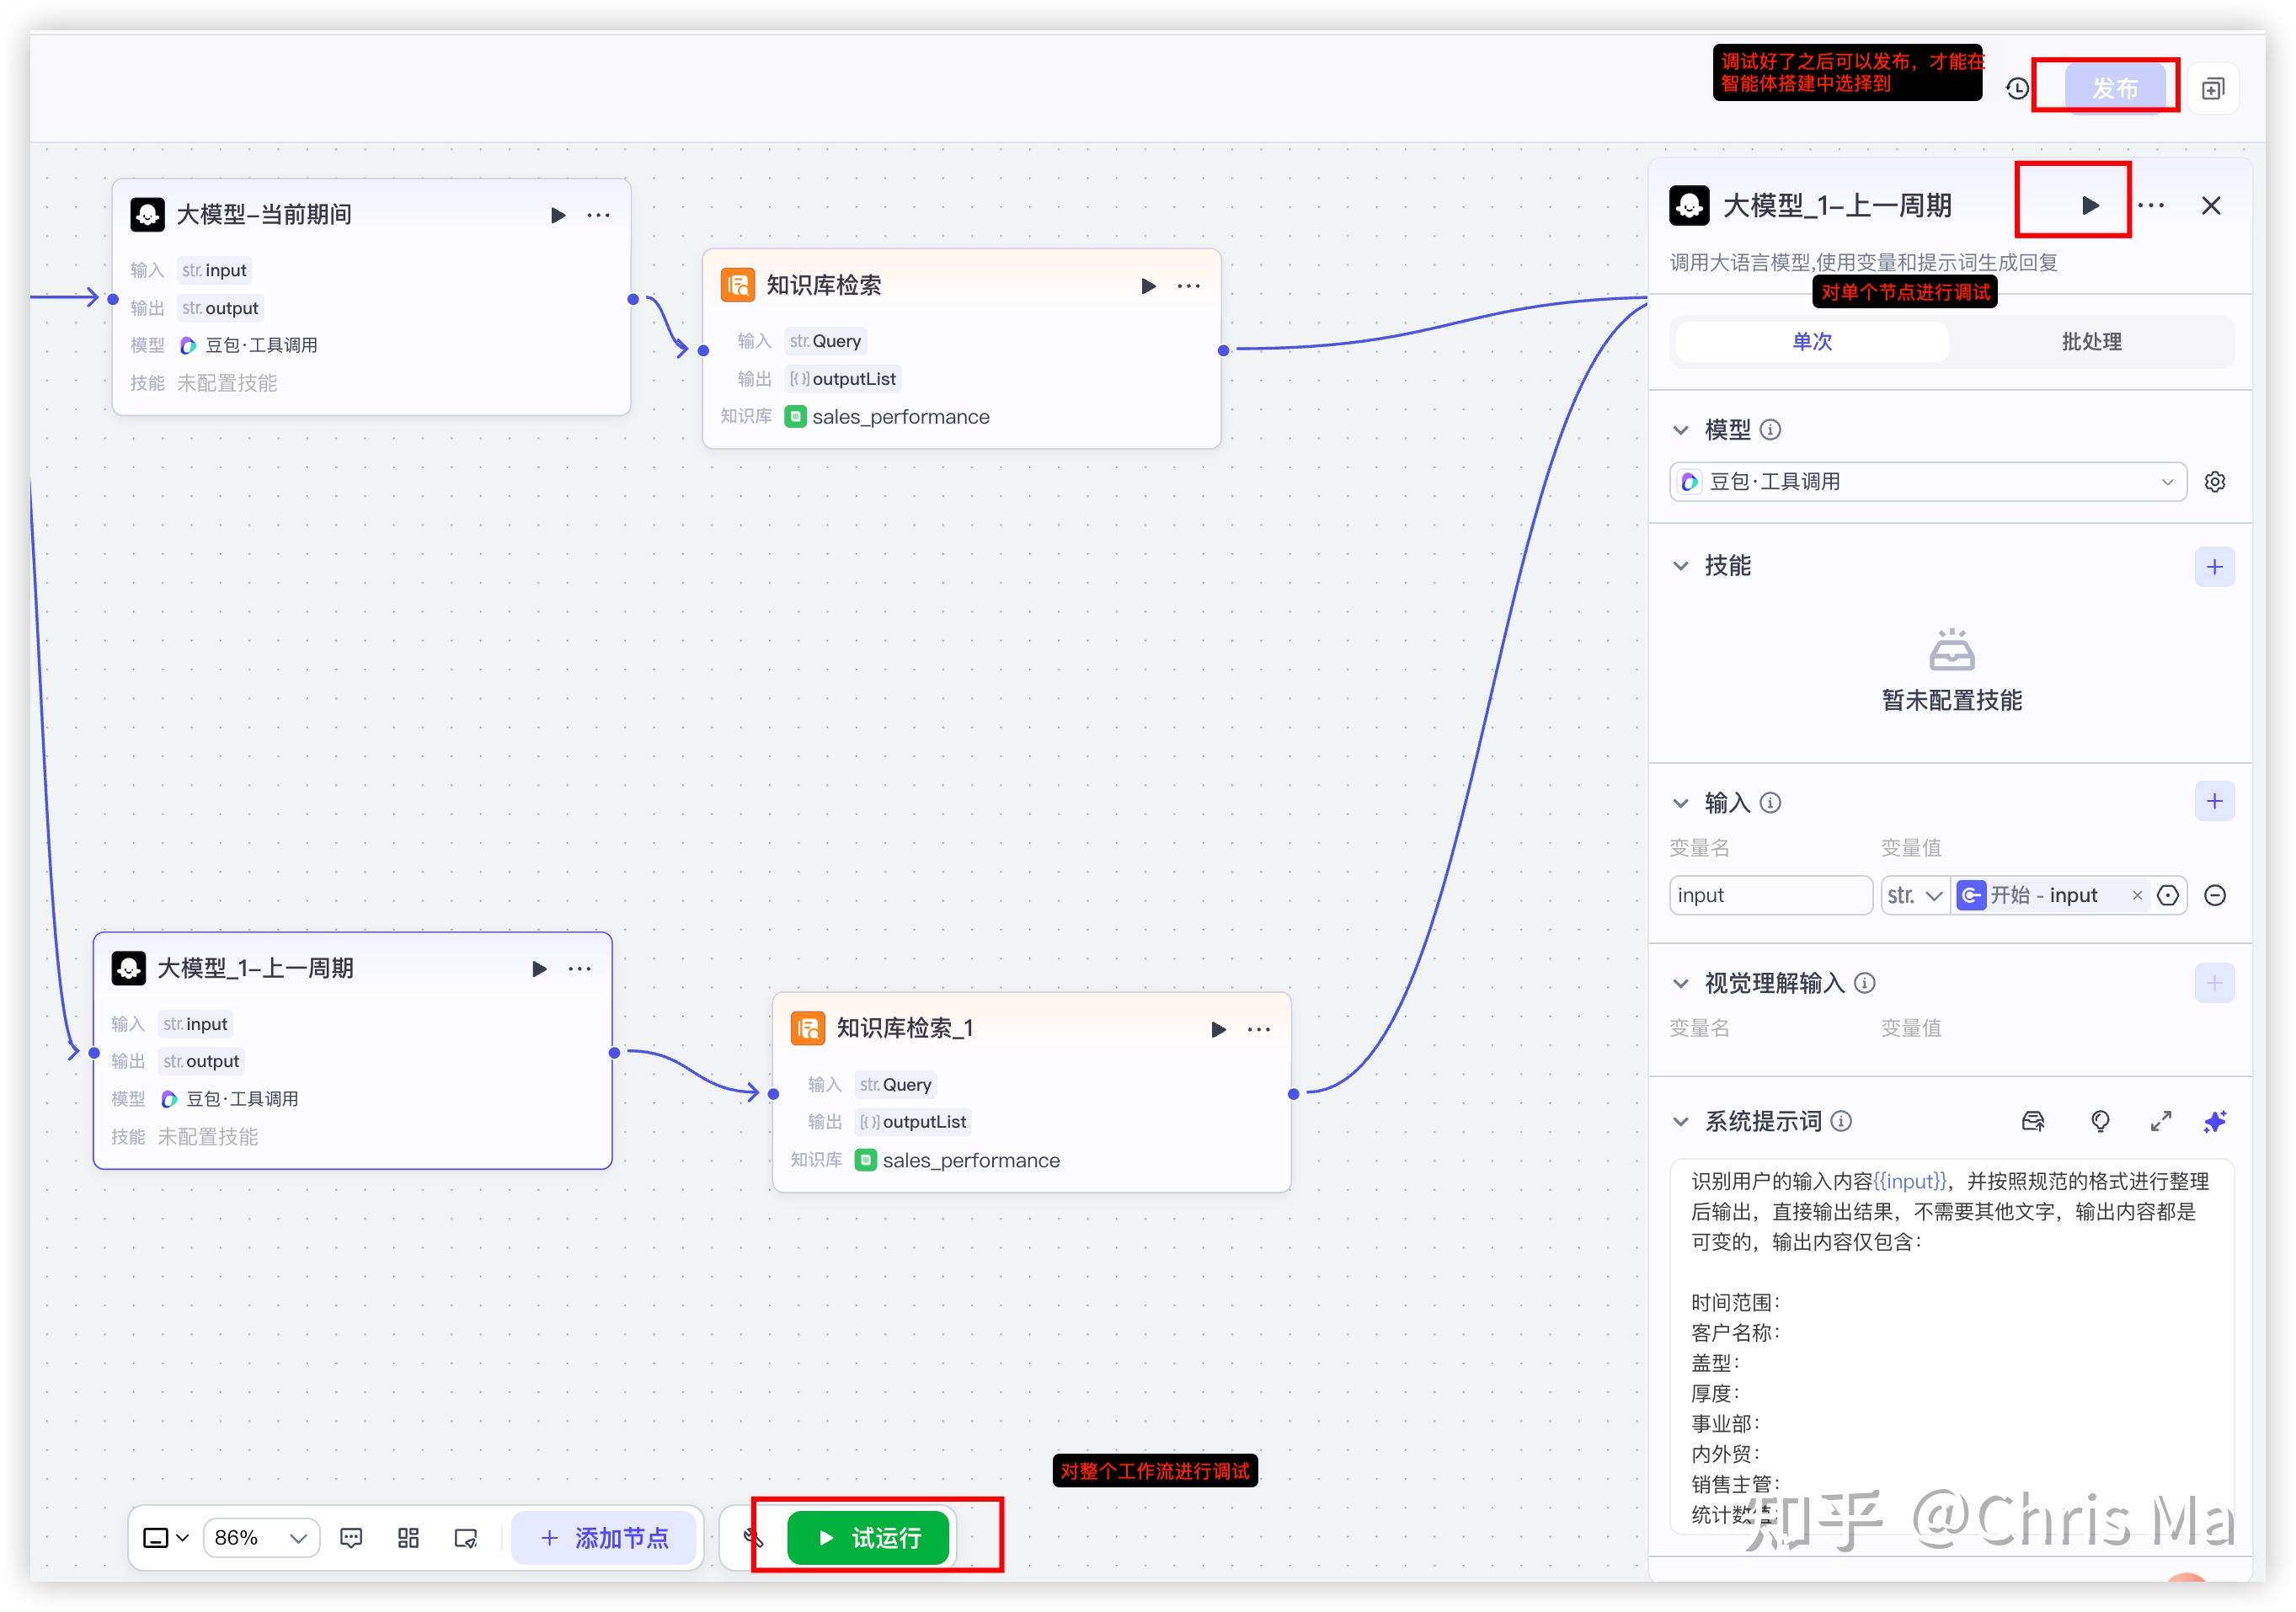This screenshot has height=1612, width=2296.
Task: Open the 豆包·工具调用 model dropdown
Action: (x=1927, y=482)
